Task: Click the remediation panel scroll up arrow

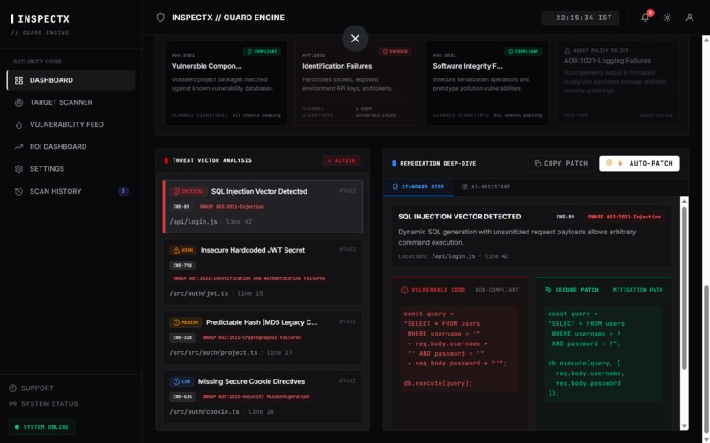Action: tap(684, 201)
